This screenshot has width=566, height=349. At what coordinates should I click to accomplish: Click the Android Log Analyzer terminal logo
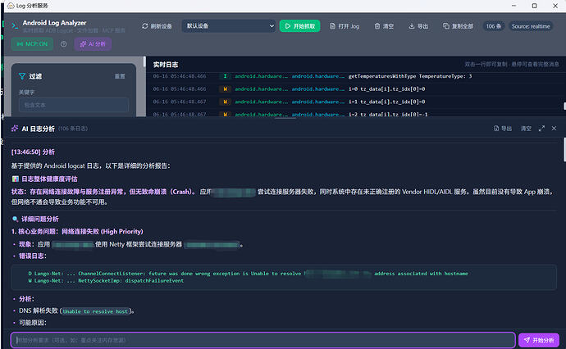[x=15, y=25]
